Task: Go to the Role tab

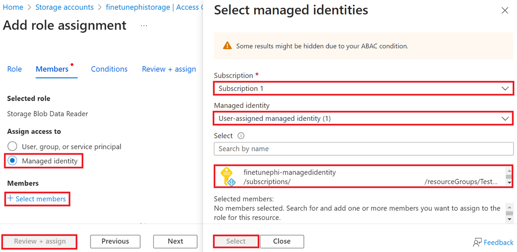Action: 14,69
